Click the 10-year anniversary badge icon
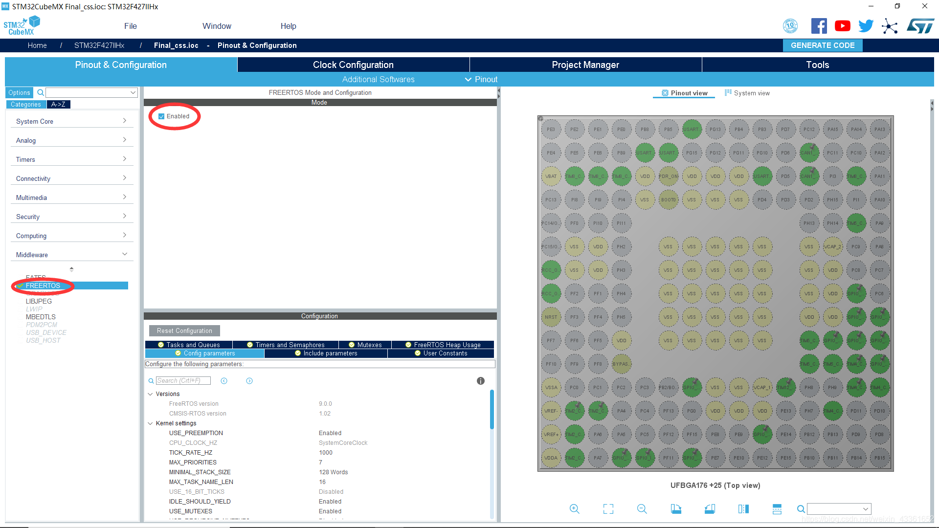Viewport: 939px width, 528px height. pyautogui.click(x=790, y=26)
